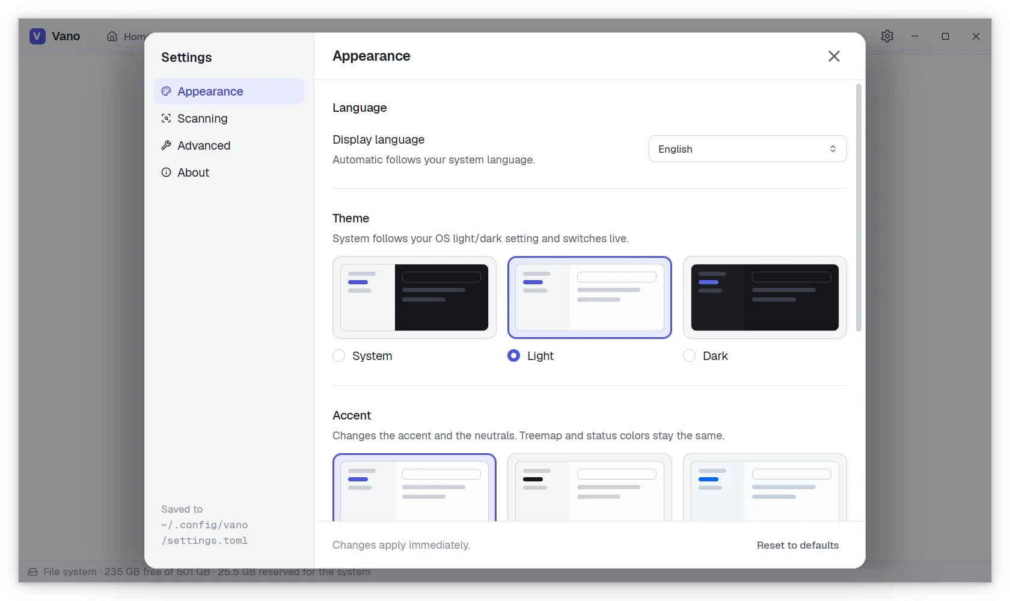1010x601 pixels.
Task: Click the Home icon in the title bar
Action: click(112, 36)
